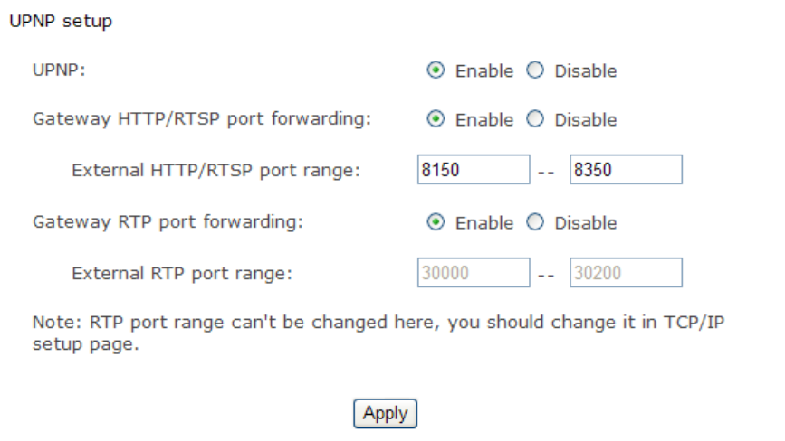Click the dash separator between HTTP/RTSP ports
The image size is (785, 441).
[550, 171]
